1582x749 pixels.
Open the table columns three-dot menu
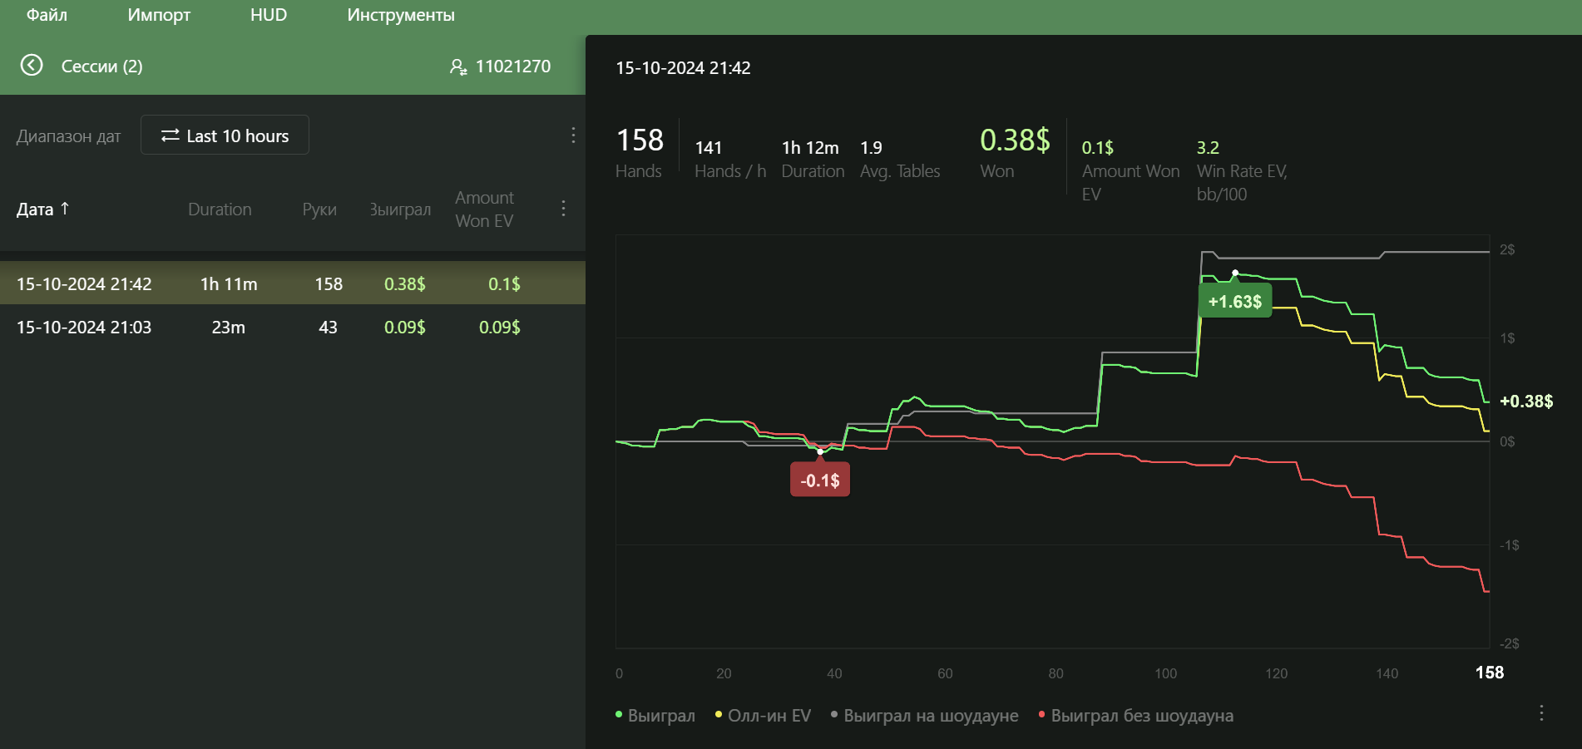tap(564, 208)
